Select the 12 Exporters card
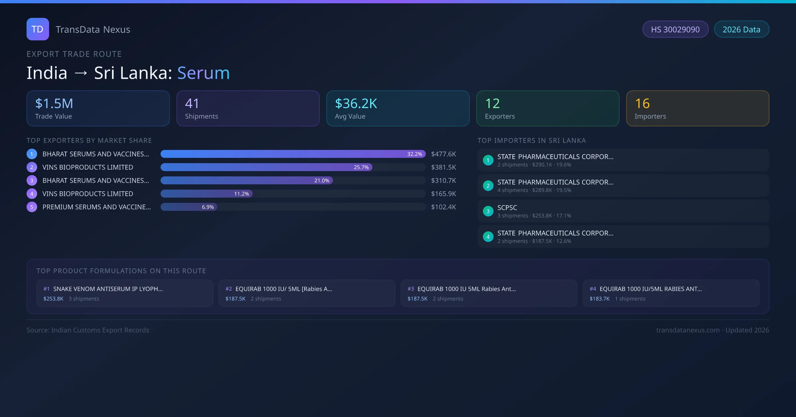The width and height of the screenshot is (796, 417). click(548, 108)
